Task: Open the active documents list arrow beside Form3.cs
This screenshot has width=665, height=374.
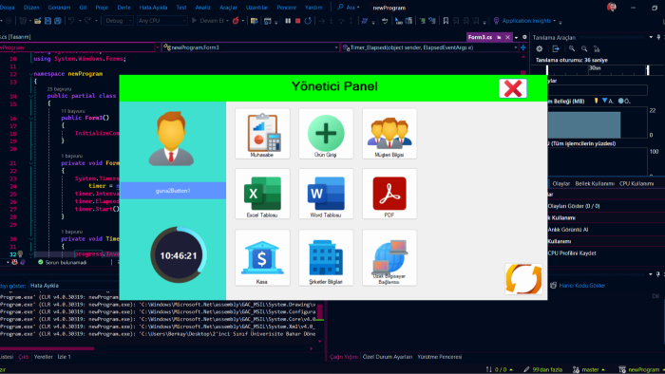Action: click(516, 37)
